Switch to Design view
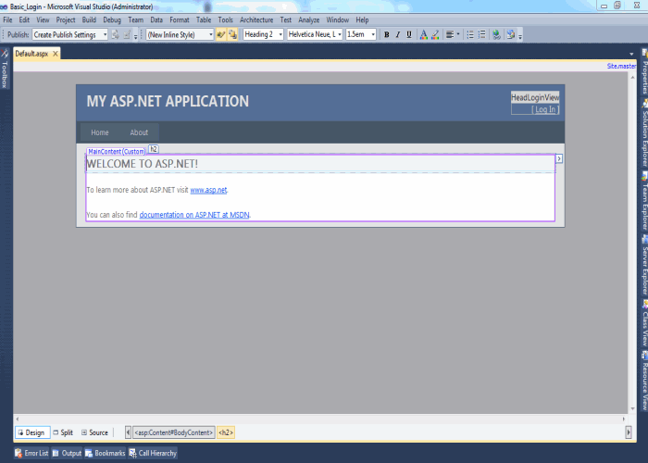Image resolution: width=648 pixels, height=463 pixels. point(32,432)
